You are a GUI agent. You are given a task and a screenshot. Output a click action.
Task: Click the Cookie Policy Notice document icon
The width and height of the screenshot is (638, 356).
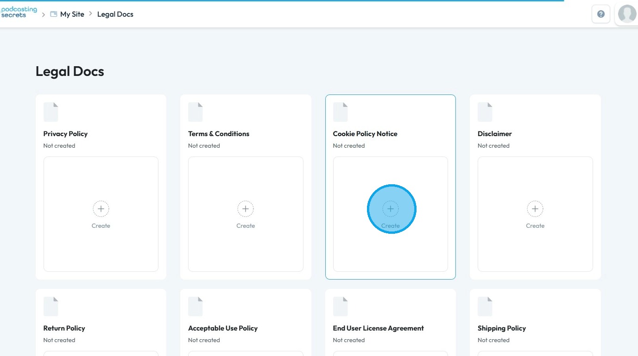pos(341,112)
